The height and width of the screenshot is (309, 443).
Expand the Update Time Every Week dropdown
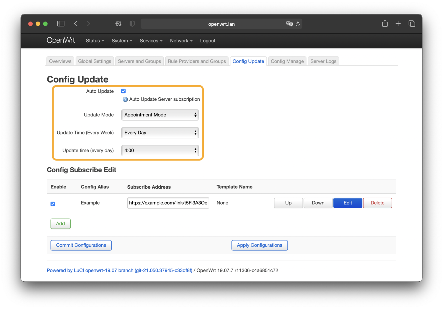pos(160,133)
